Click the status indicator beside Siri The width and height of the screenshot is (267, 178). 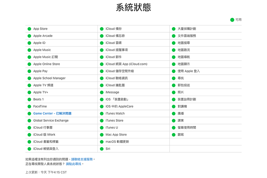pos(102,149)
